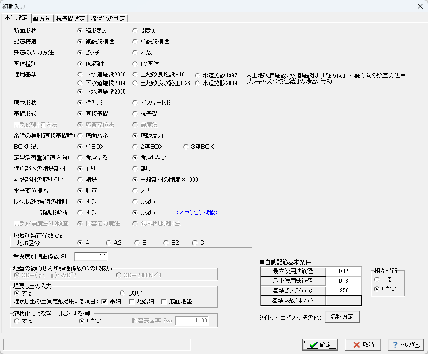Open the 杭基礎設定 tab

(x=70, y=19)
